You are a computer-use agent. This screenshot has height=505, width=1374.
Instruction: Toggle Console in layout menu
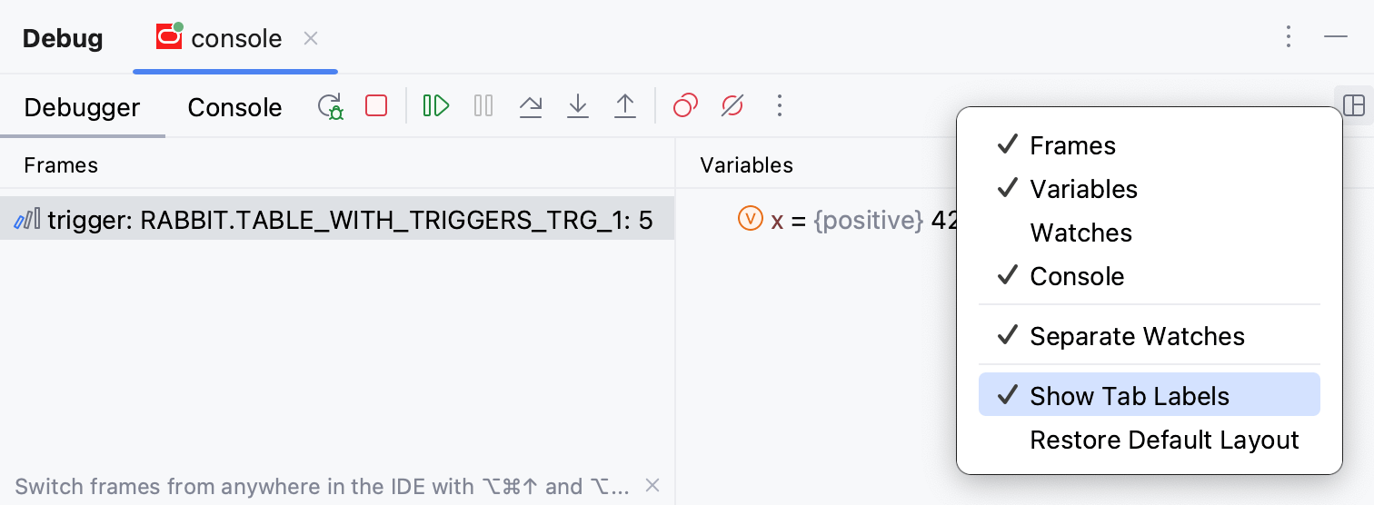pos(1077,276)
